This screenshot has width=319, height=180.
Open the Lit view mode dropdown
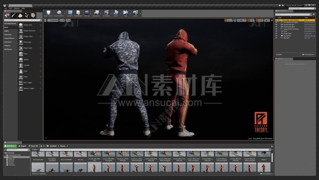click(x=62, y=20)
